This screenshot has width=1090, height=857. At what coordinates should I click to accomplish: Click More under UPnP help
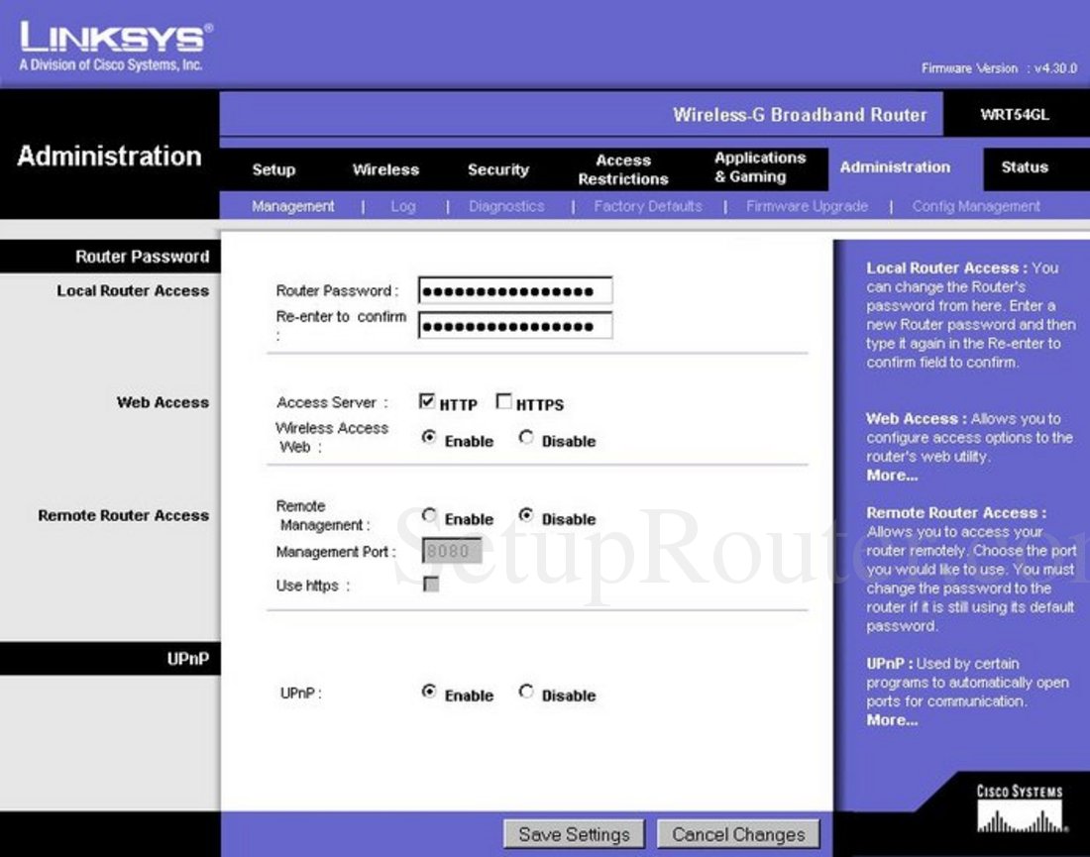[890, 720]
